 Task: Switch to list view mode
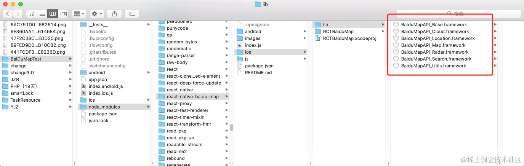coord(42,14)
